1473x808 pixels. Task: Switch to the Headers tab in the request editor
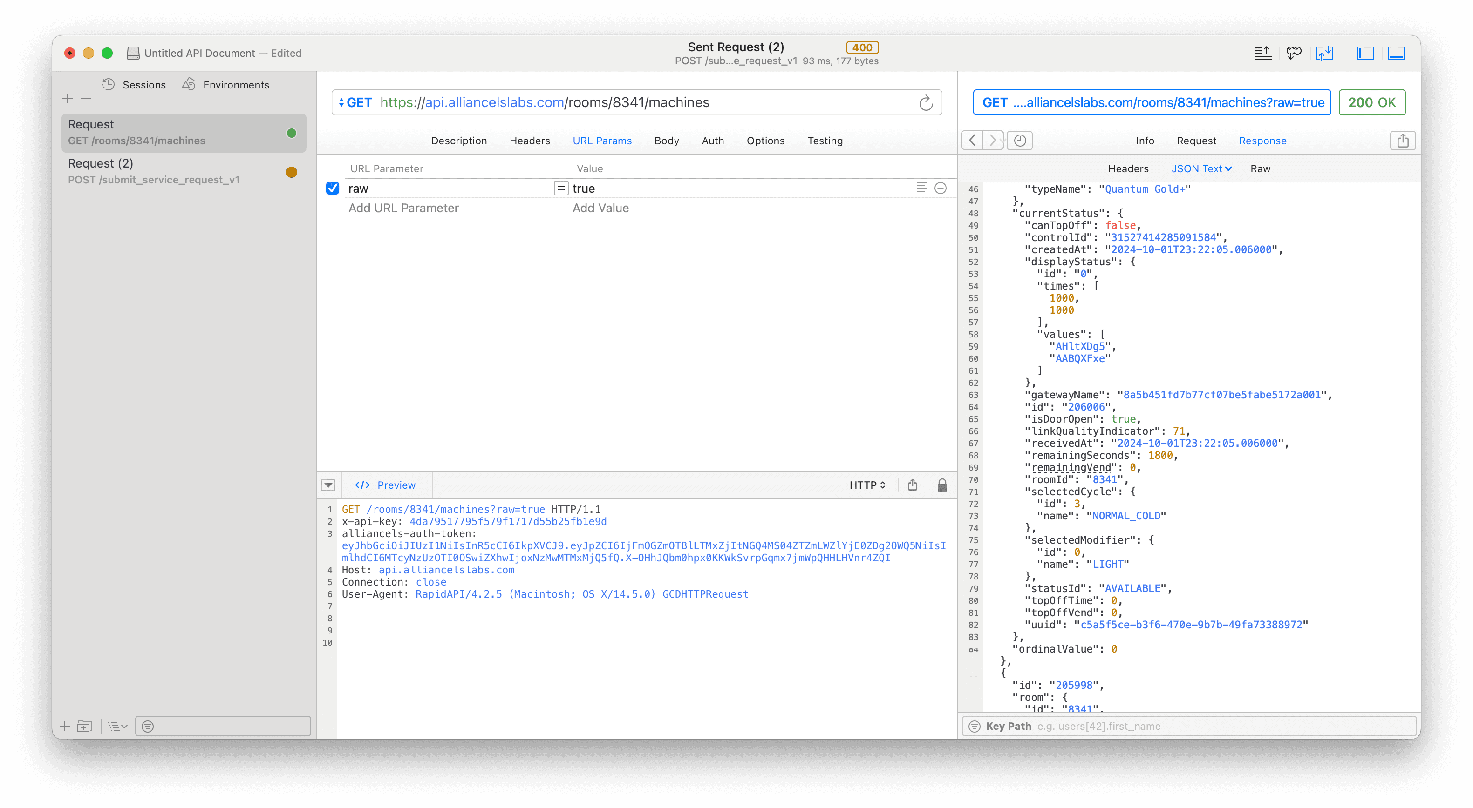pyautogui.click(x=530, y=141)
